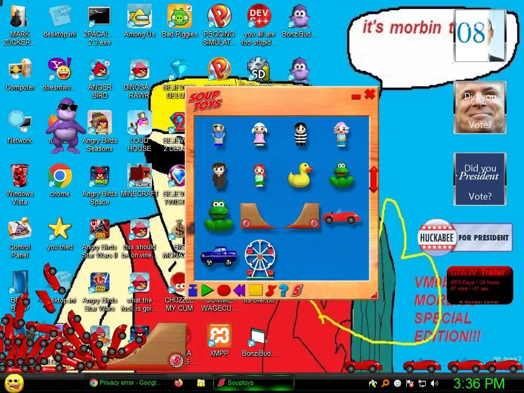Click the yellow stop square in Souptoys

point(256,290)
